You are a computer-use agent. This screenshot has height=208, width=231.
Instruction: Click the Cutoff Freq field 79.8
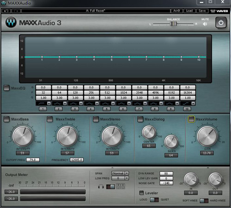pyautogui.click(x=33, y=160)
